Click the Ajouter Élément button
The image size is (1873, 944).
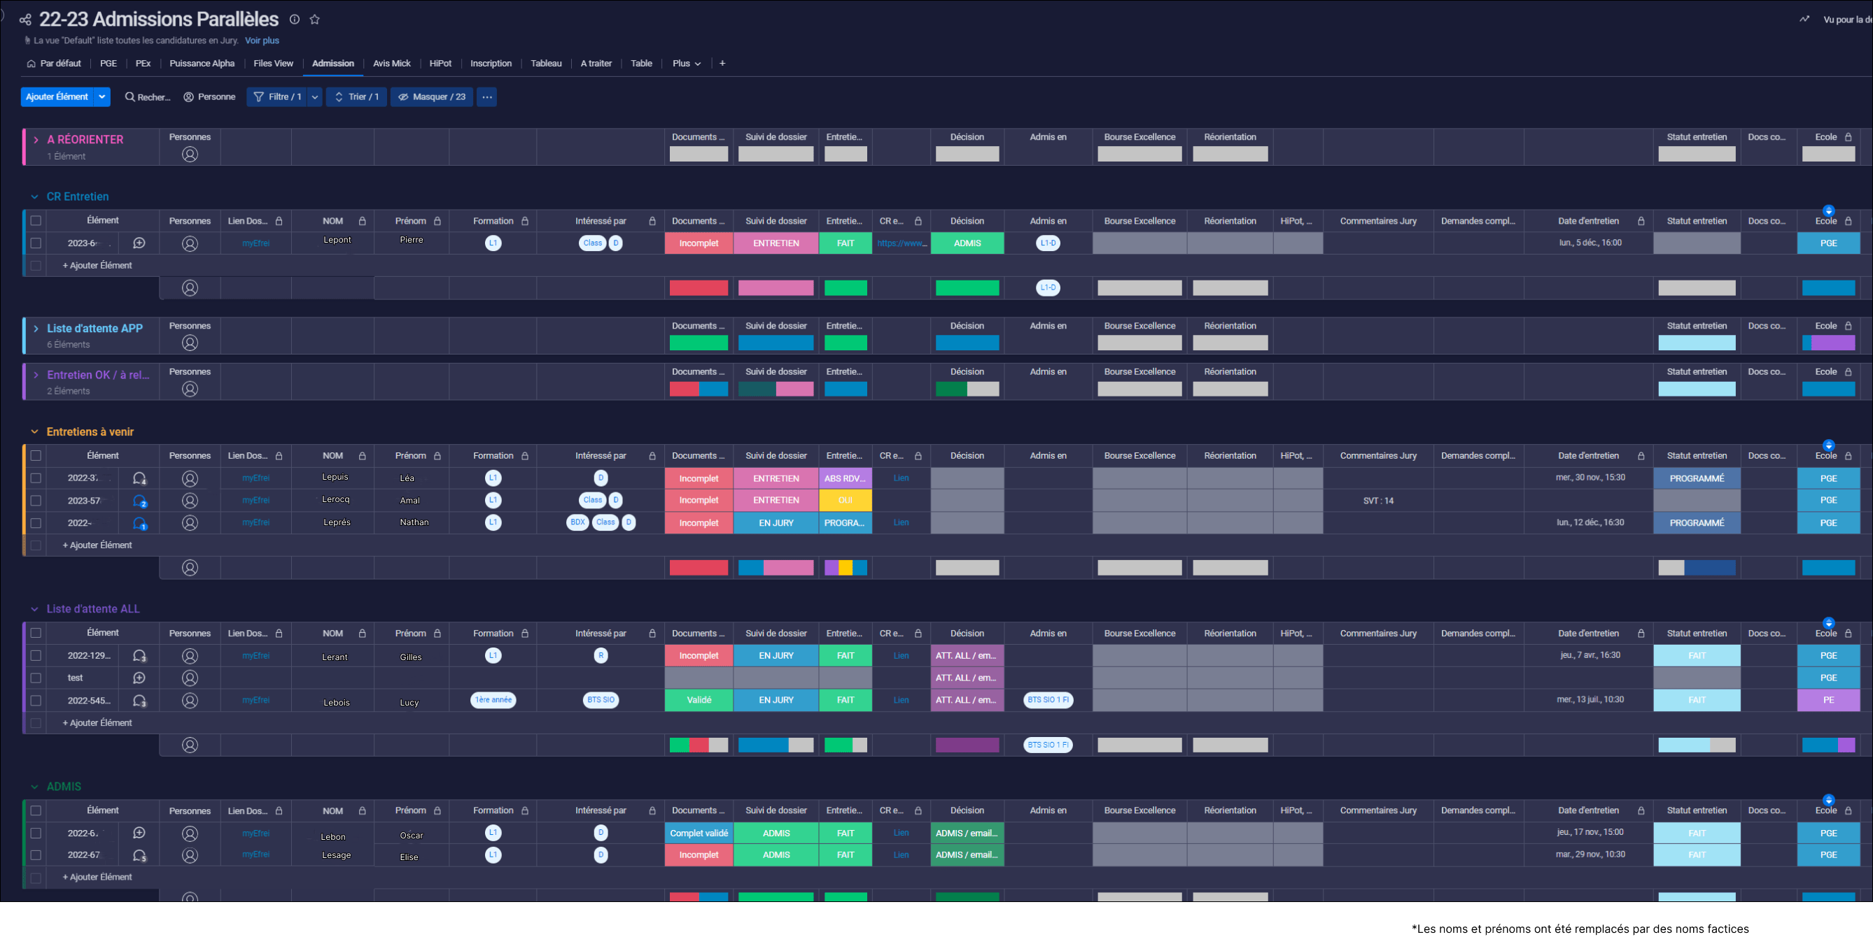(x=57, y=97)
